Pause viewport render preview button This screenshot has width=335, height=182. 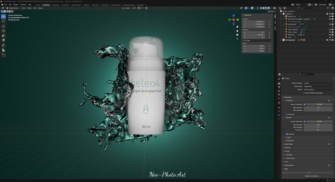[x=274, y=8]
